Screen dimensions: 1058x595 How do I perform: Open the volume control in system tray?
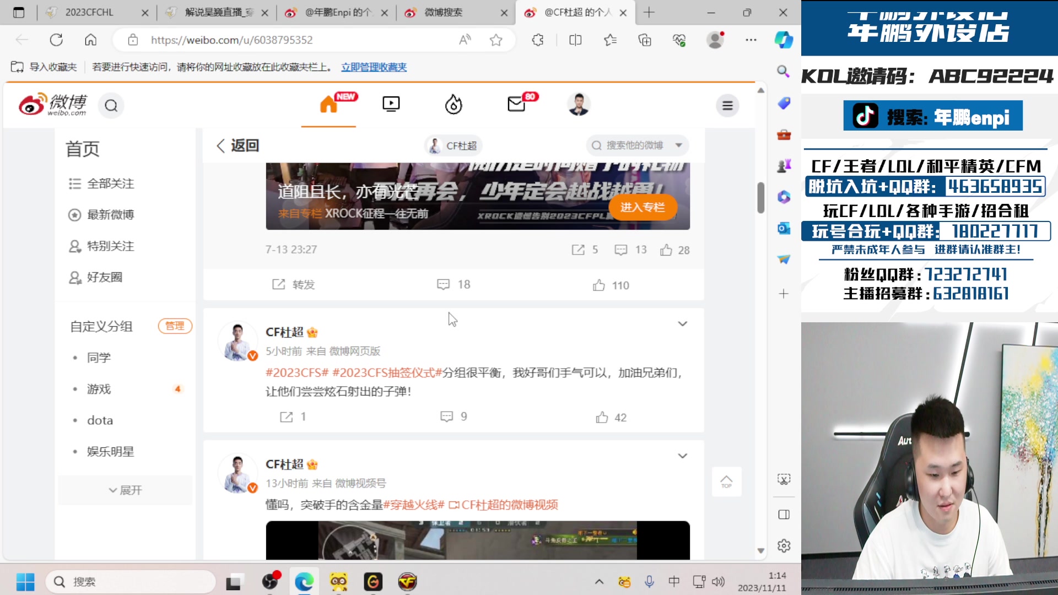tap(718, 582)
